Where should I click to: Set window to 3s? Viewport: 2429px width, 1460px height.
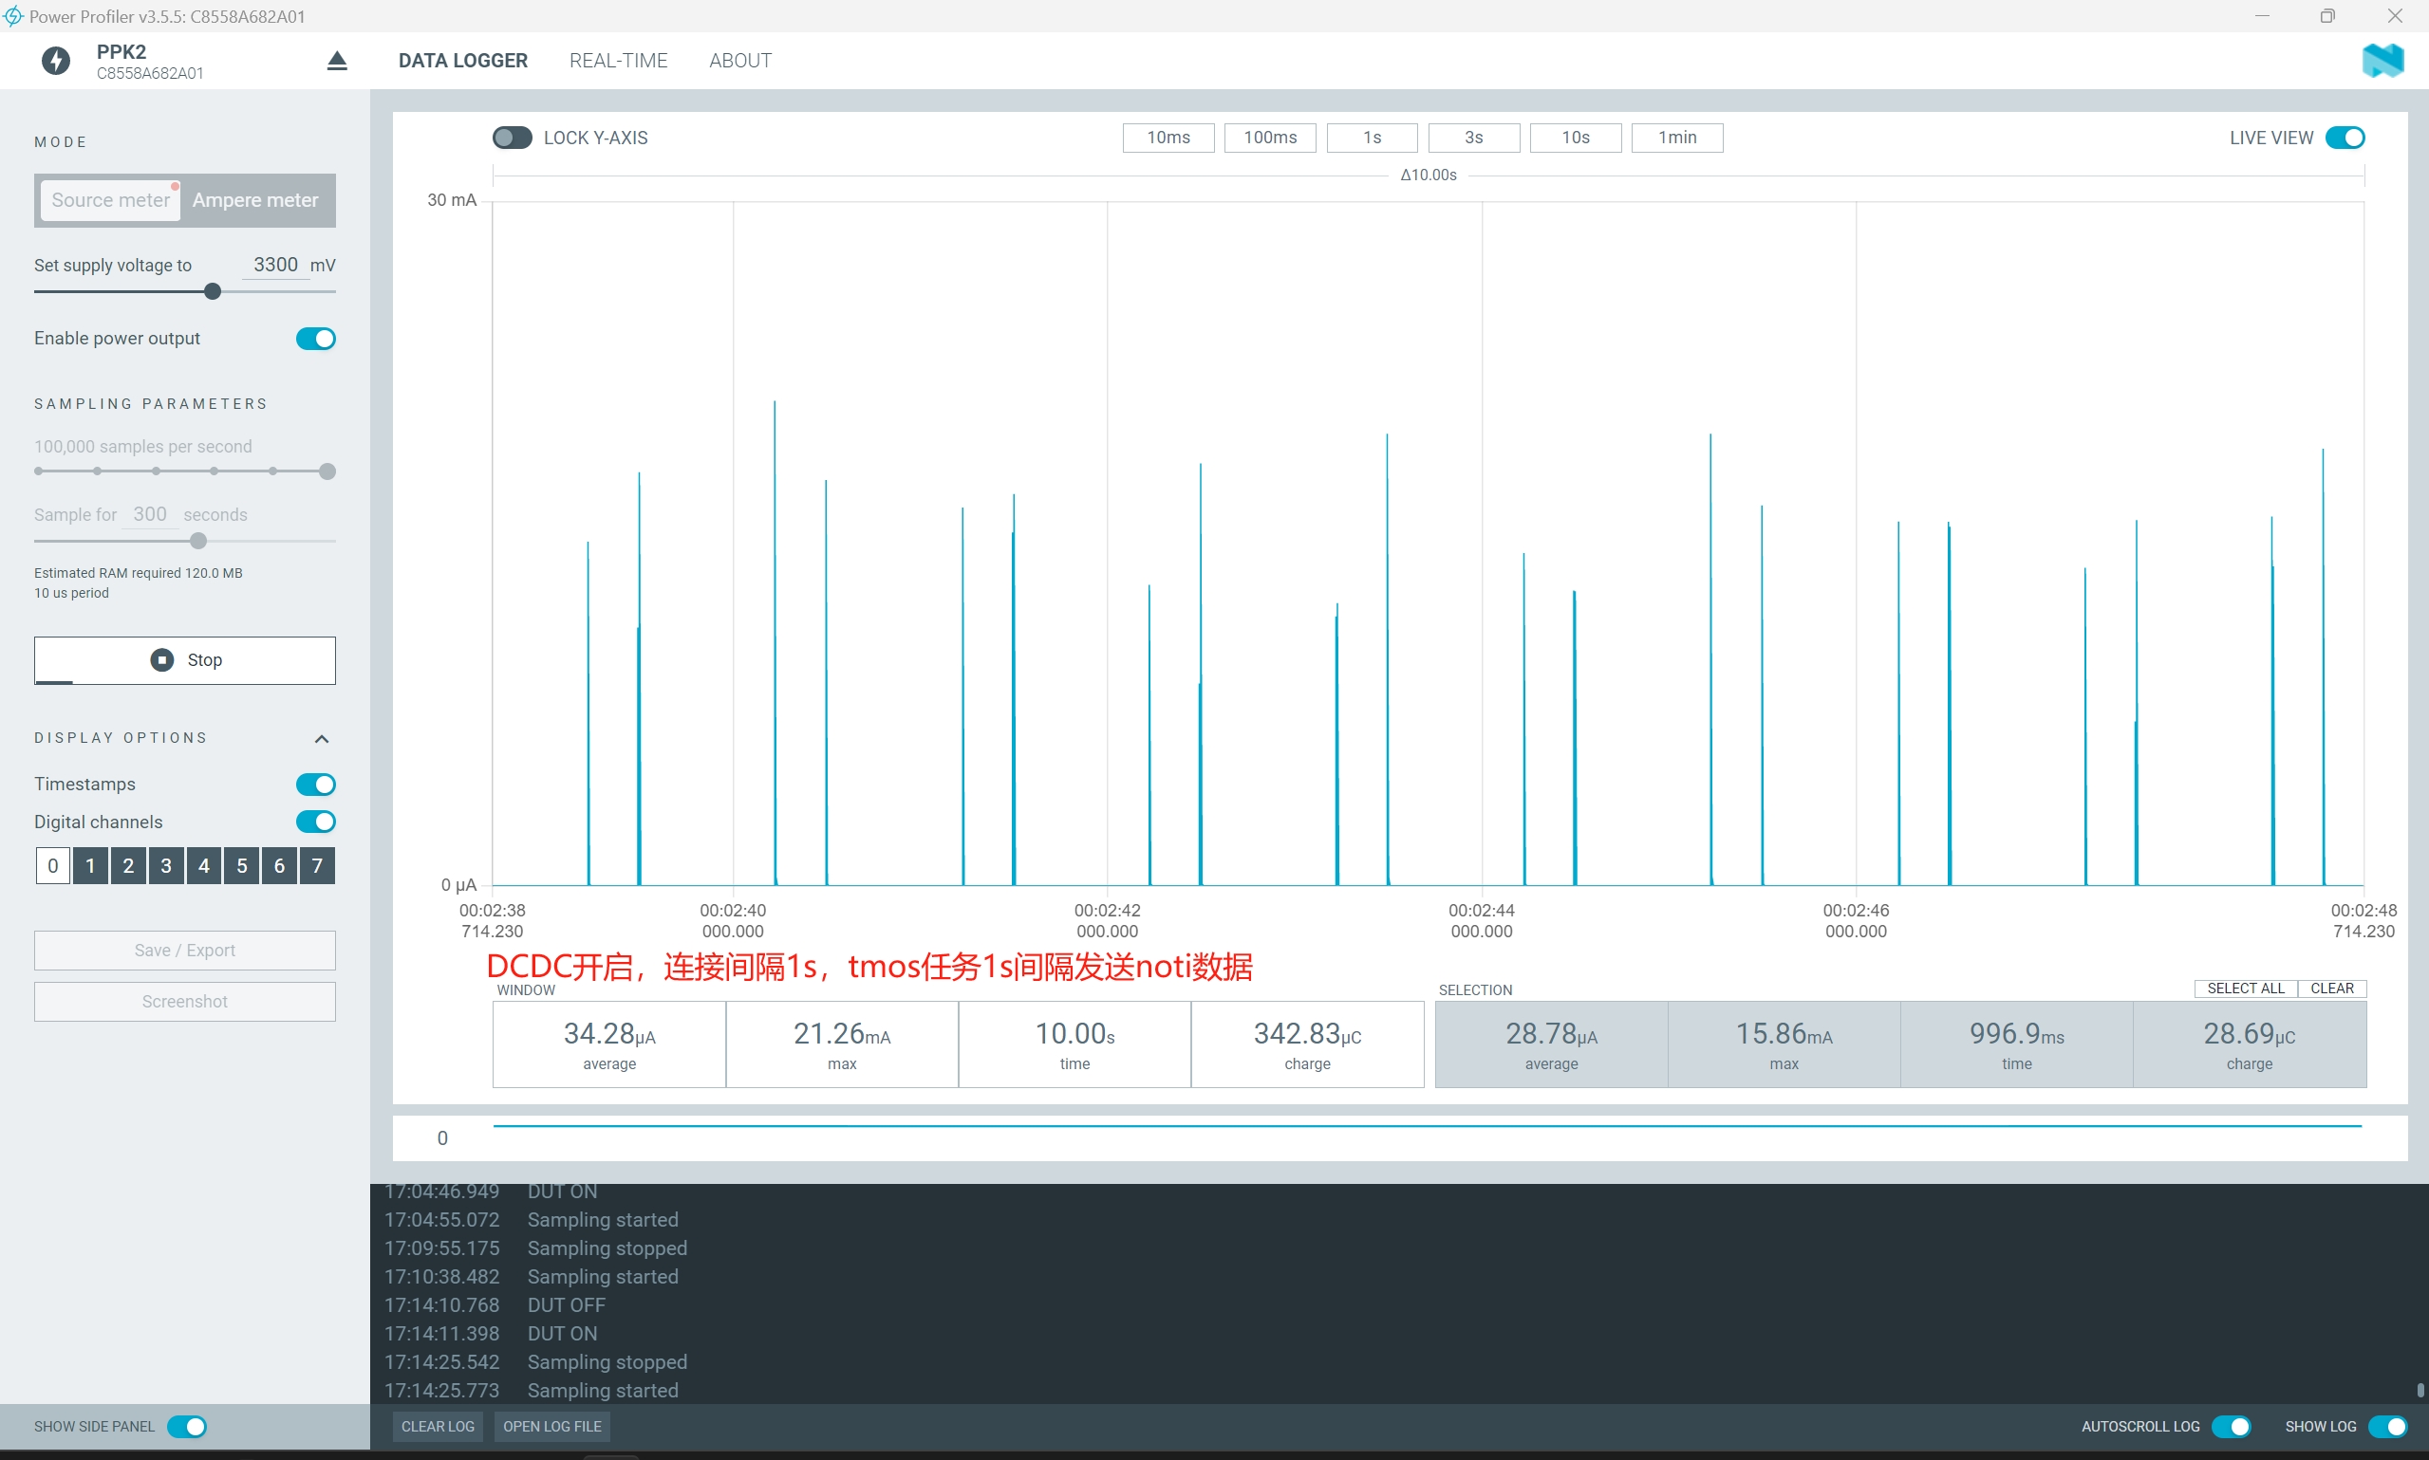(x=1473, y=138)
